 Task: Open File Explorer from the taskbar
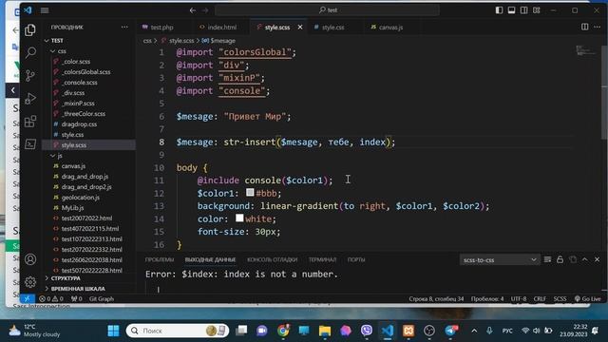325,331
